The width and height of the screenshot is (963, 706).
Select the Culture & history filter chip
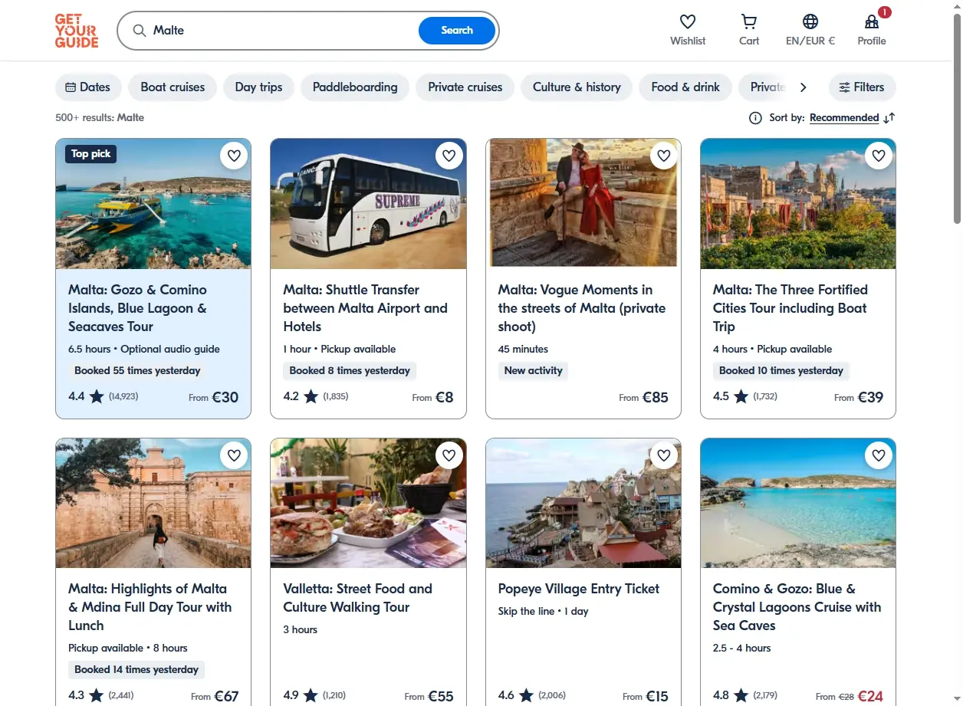click(577, 87)
